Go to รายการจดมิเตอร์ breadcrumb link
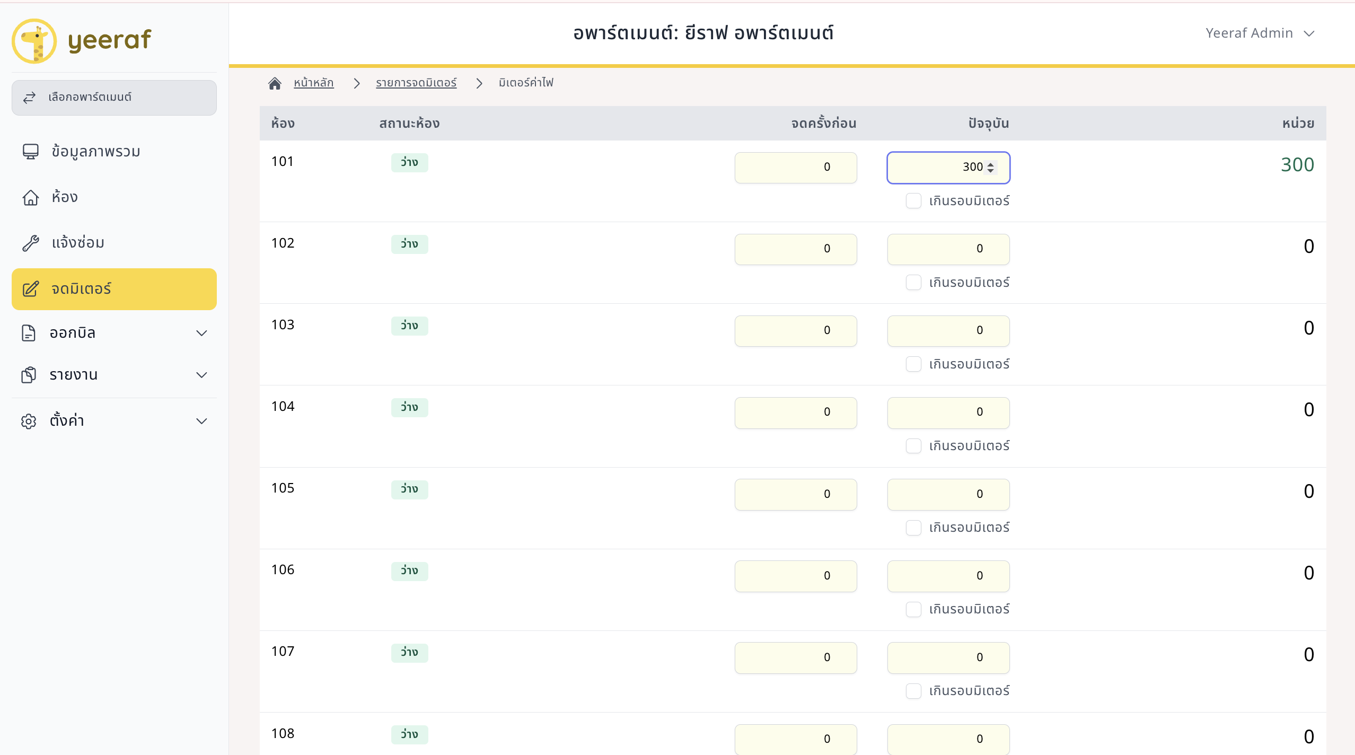 pos(416,83)
